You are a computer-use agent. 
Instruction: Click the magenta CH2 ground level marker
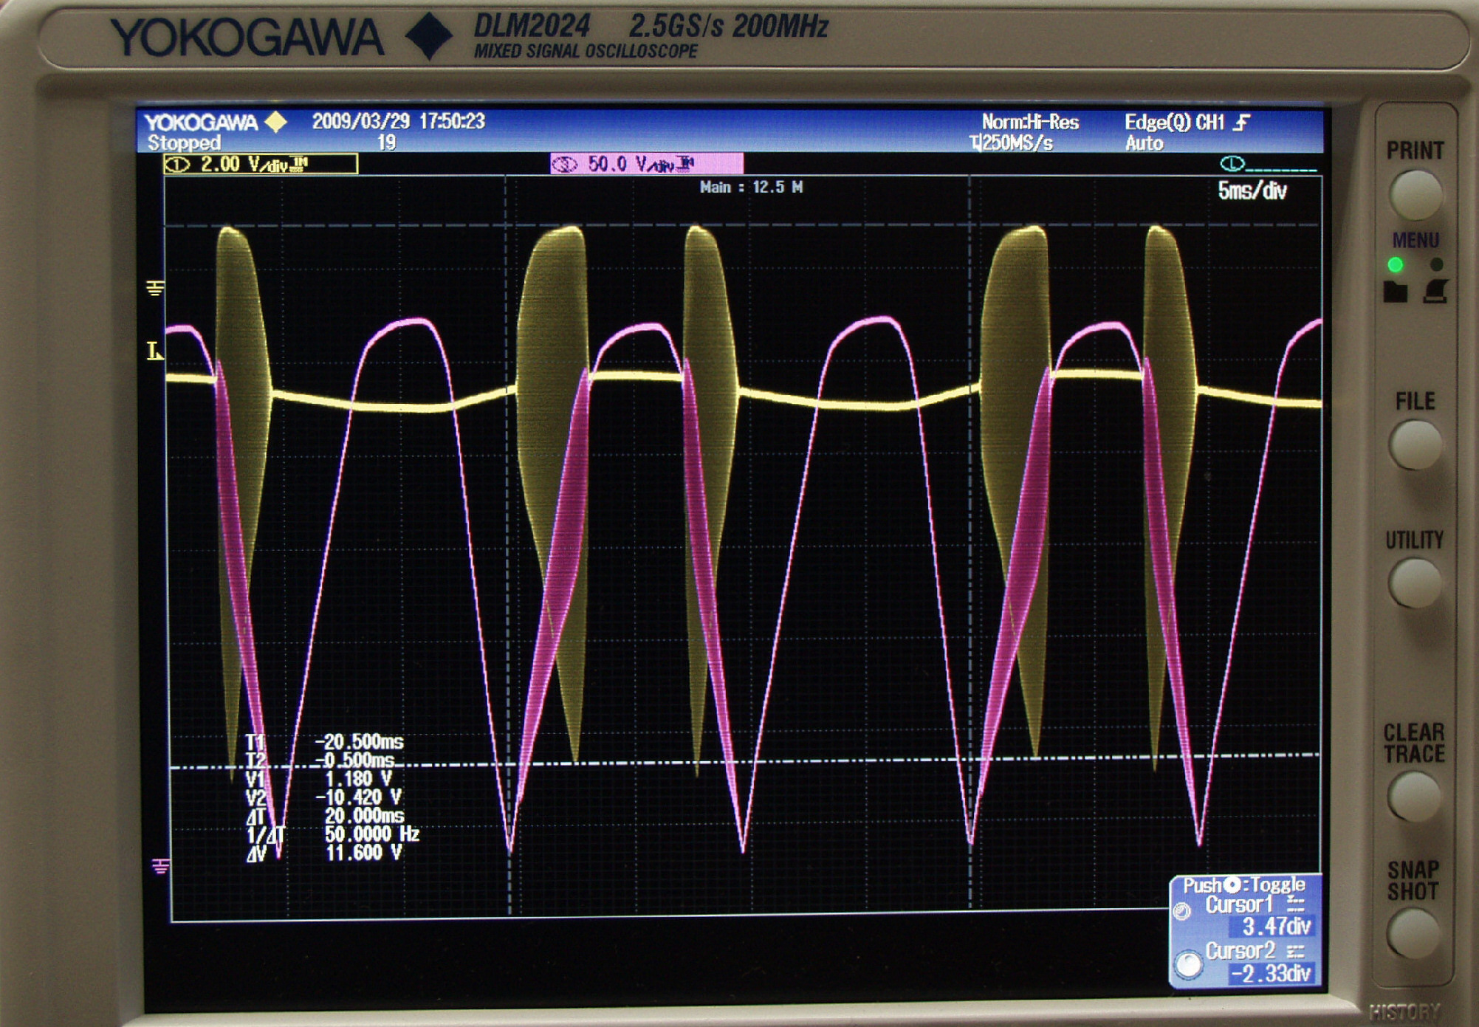[x=160, y=865]
